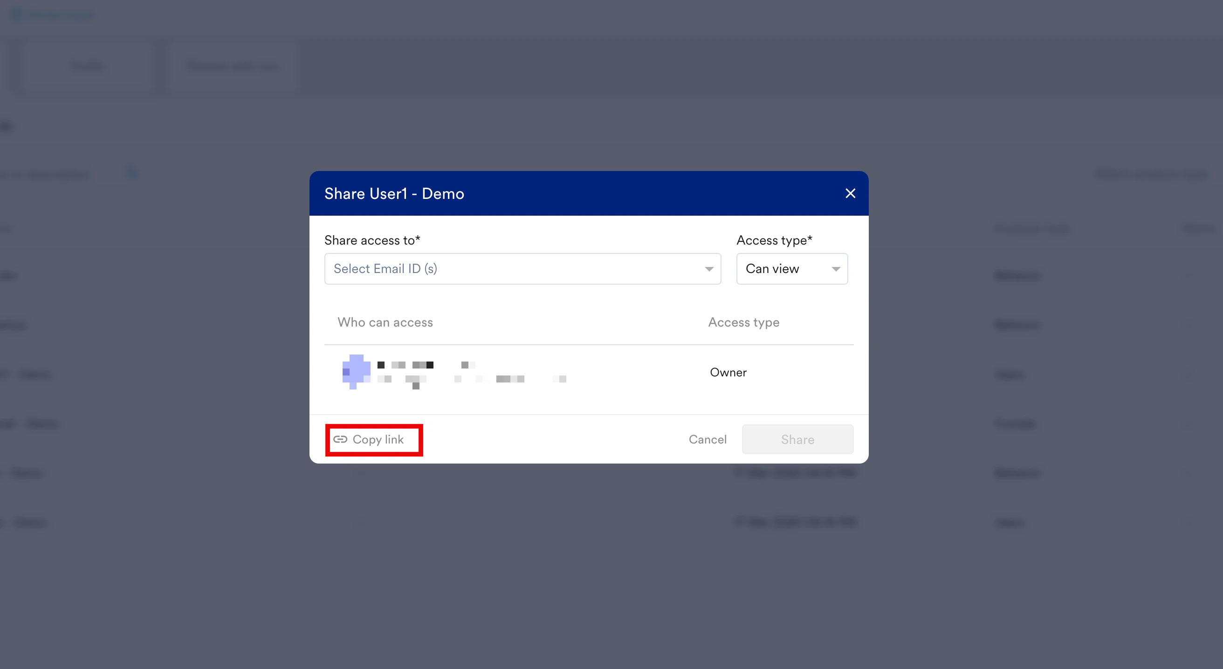Click the Owner access label
The image size is (1223, 669).
click(x=728, y=372)
